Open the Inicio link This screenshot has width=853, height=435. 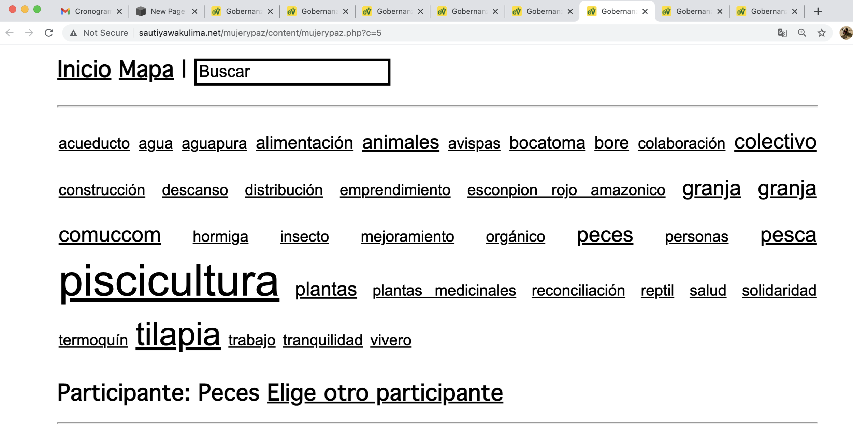[x=84, y=69]
